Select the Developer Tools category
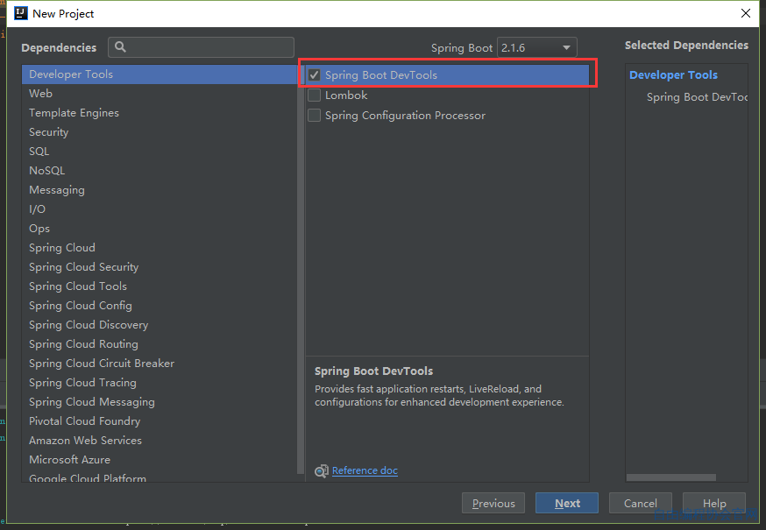The image size is (766, 530). pyautogui.click(x=160, y=74)
